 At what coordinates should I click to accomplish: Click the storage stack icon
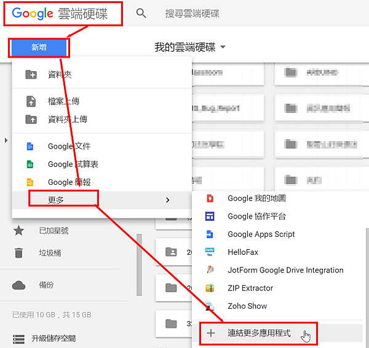tap(18, 339)
